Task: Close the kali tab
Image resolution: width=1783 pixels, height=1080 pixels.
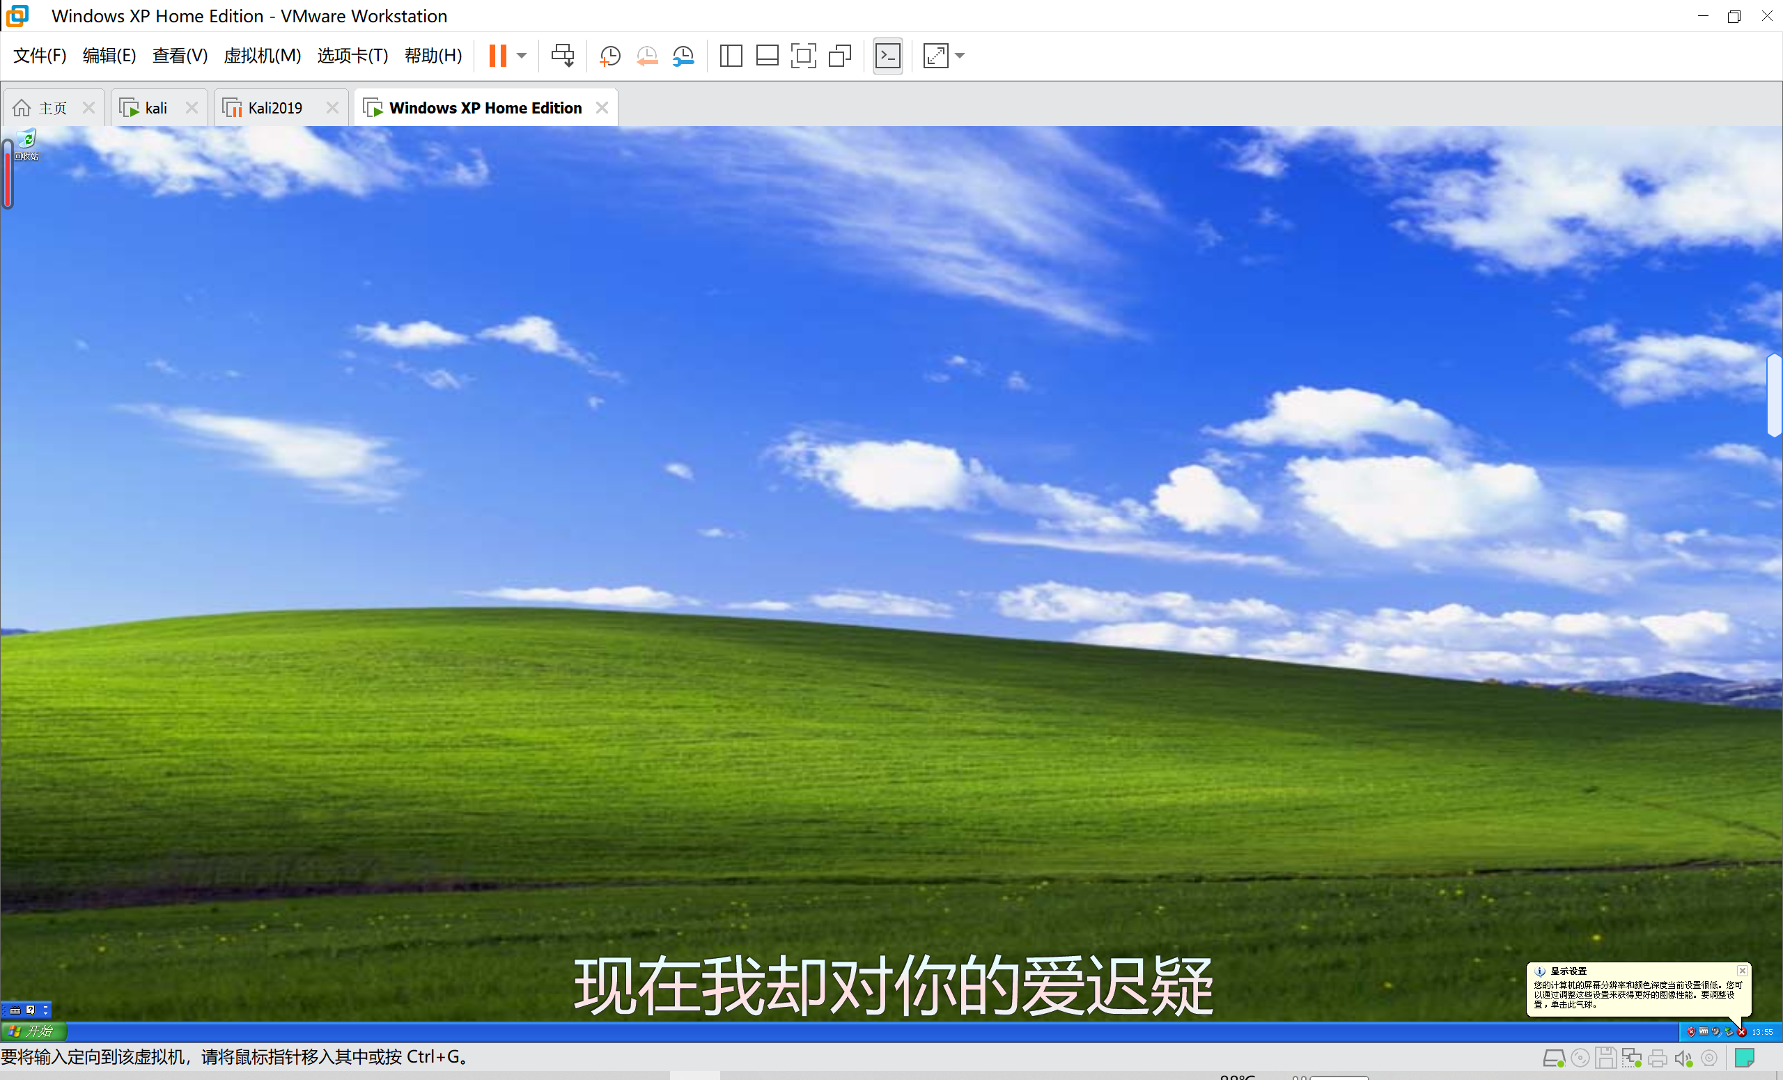Action: coord(192,108)
